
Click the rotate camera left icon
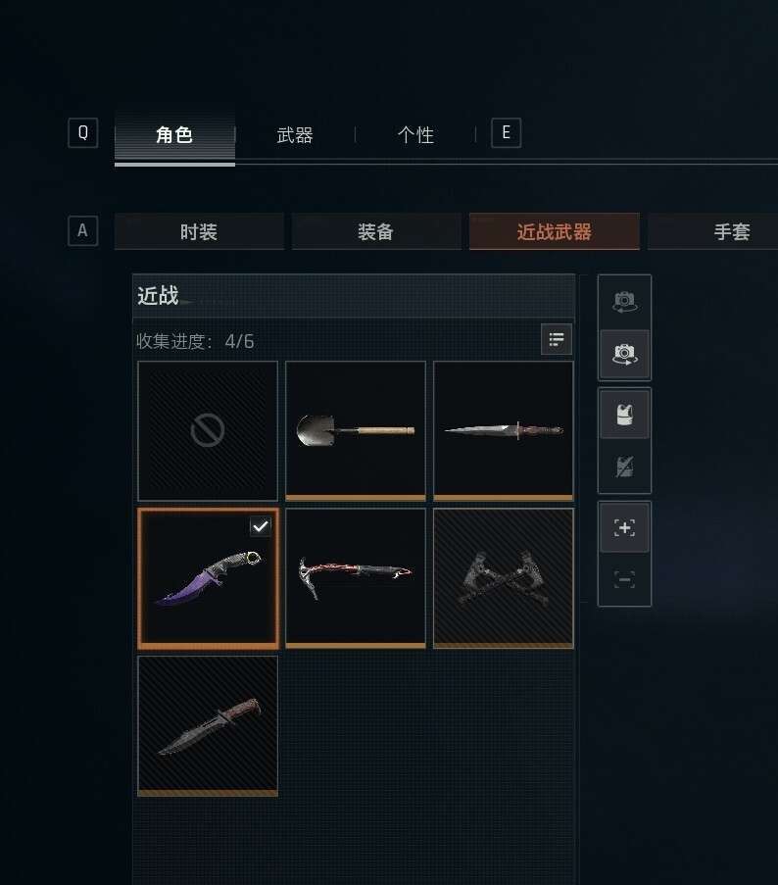point(624,302)
